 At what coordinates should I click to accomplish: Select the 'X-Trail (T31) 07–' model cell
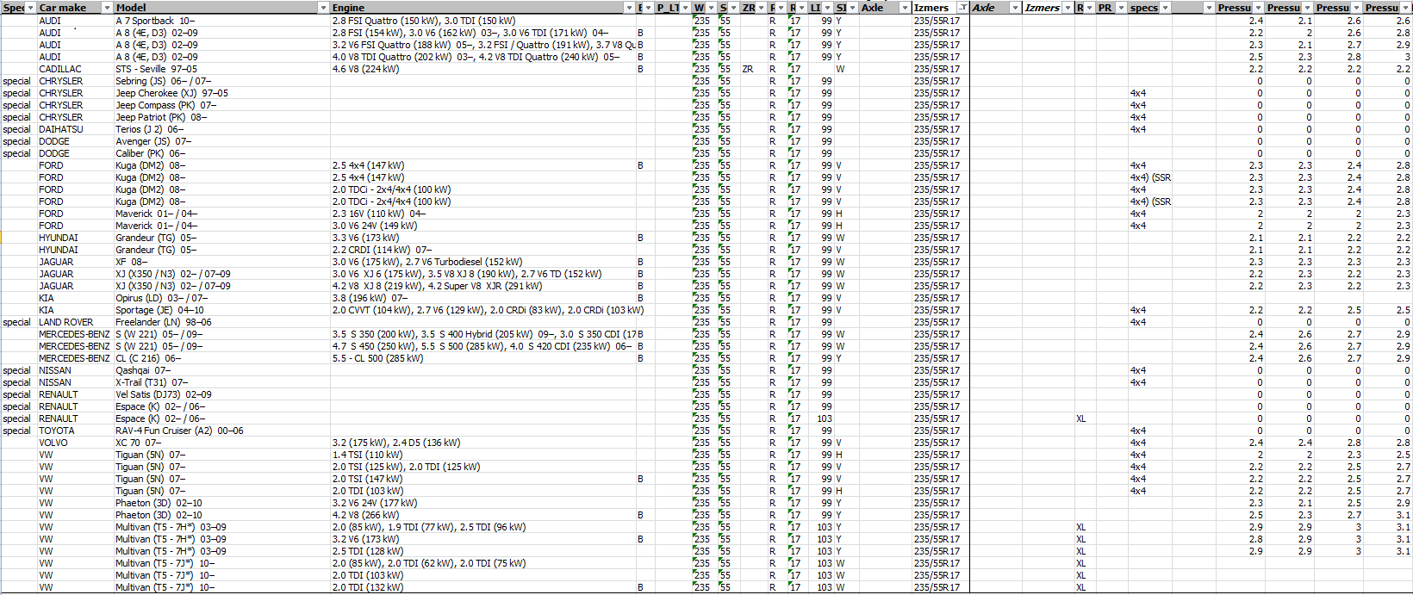pos(221,382)
